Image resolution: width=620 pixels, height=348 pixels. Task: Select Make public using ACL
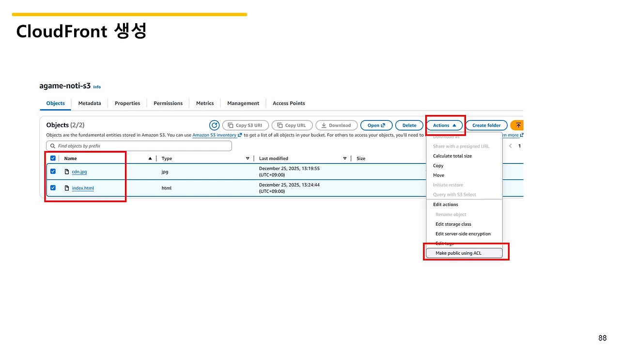coord(464,253)
